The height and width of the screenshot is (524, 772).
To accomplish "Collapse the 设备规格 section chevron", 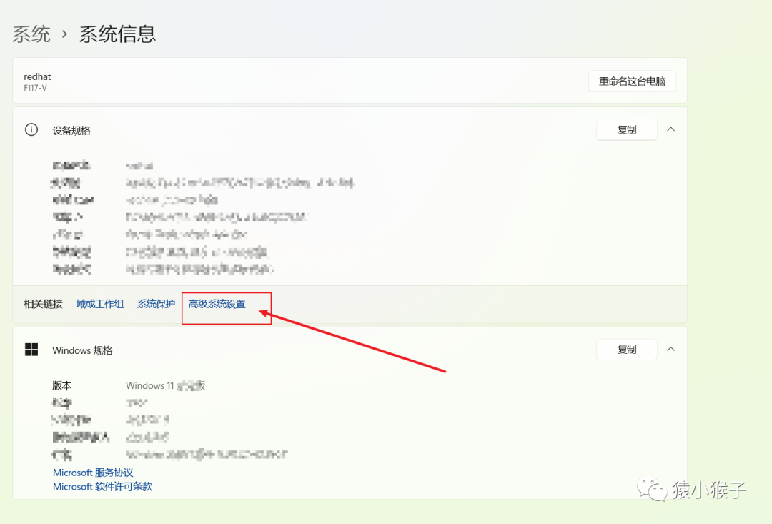I will point(670,129).
